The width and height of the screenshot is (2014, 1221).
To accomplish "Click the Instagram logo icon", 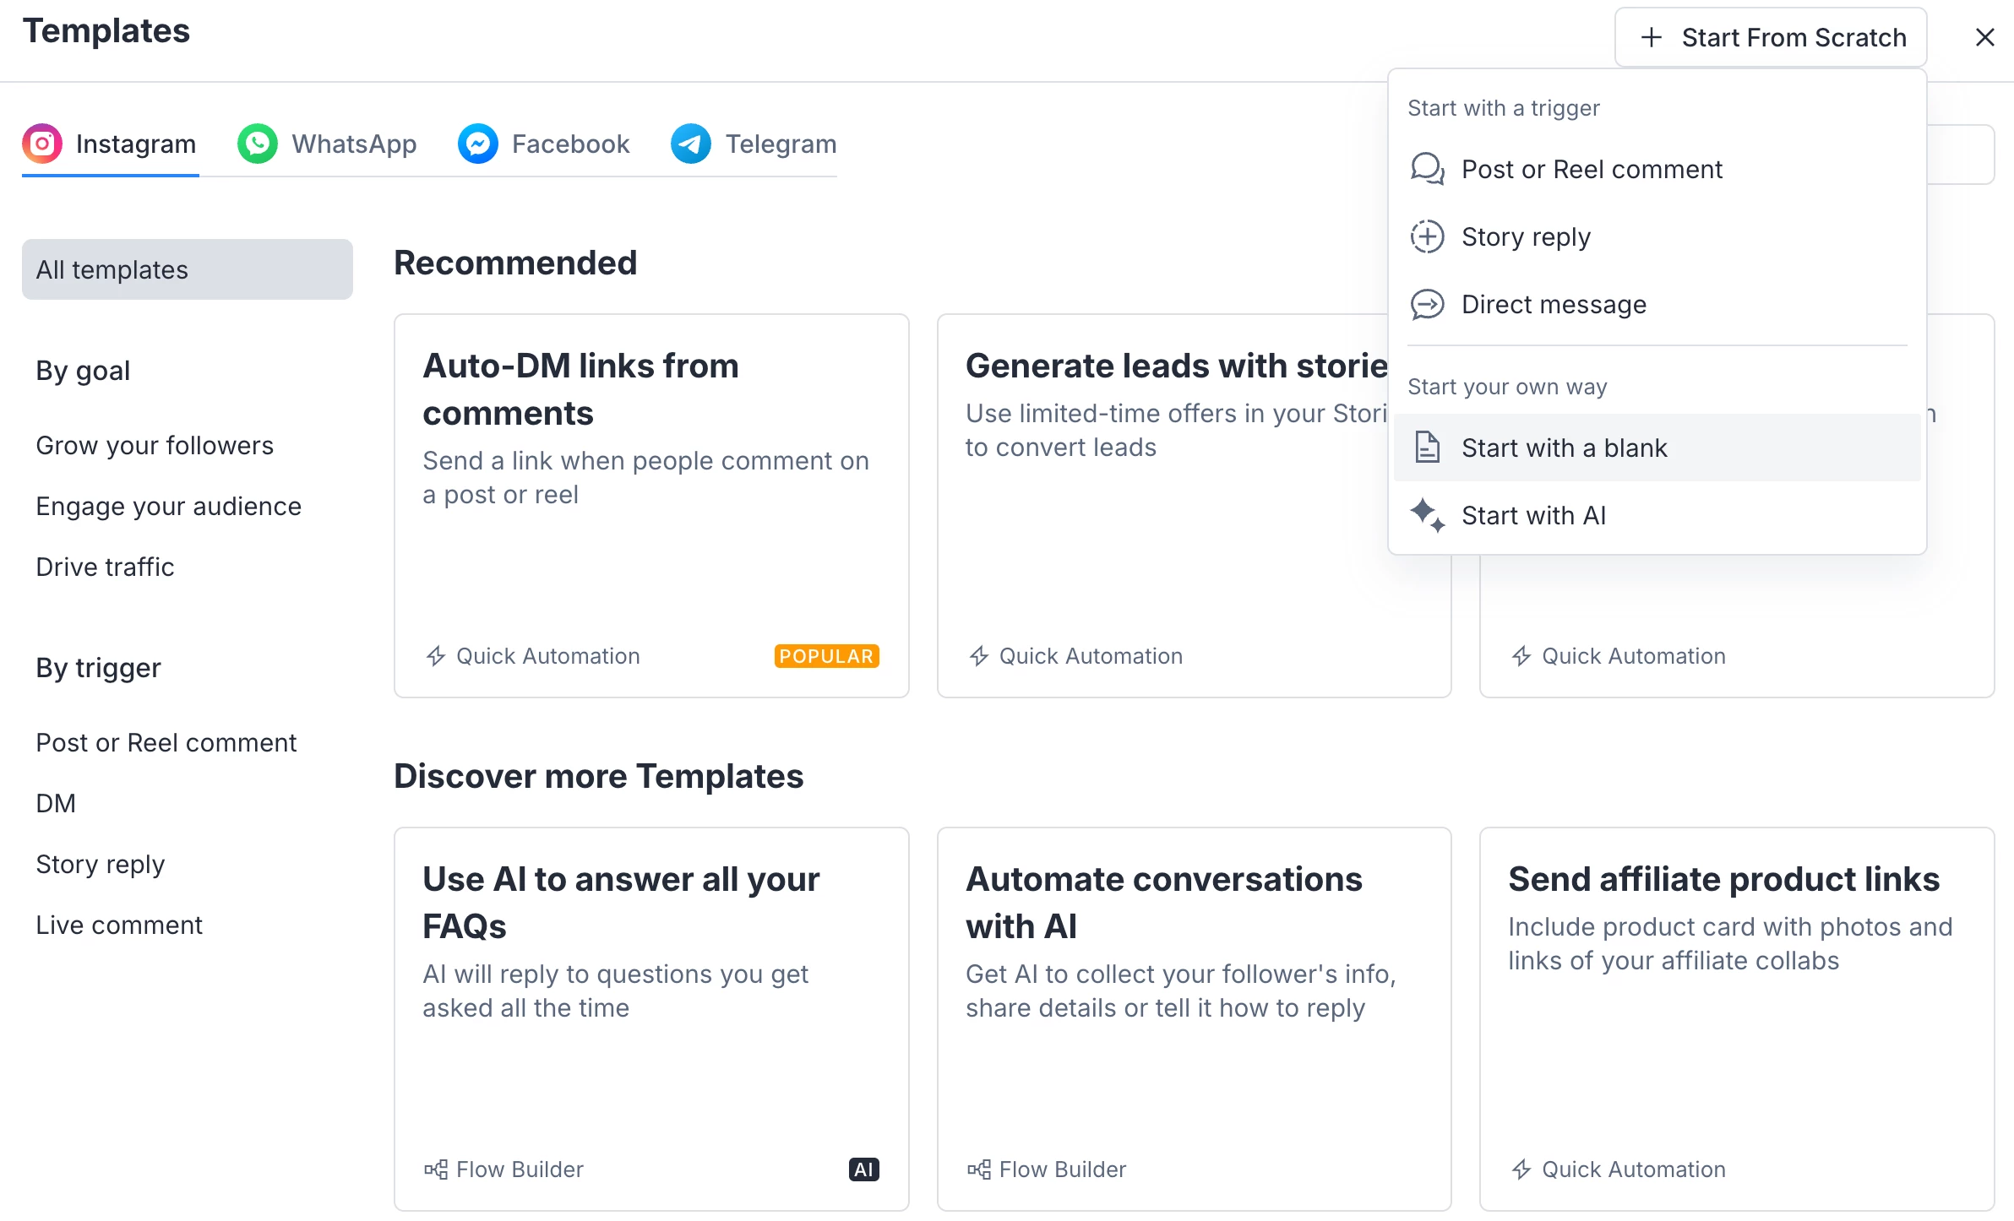I will (x=42, y=144).
